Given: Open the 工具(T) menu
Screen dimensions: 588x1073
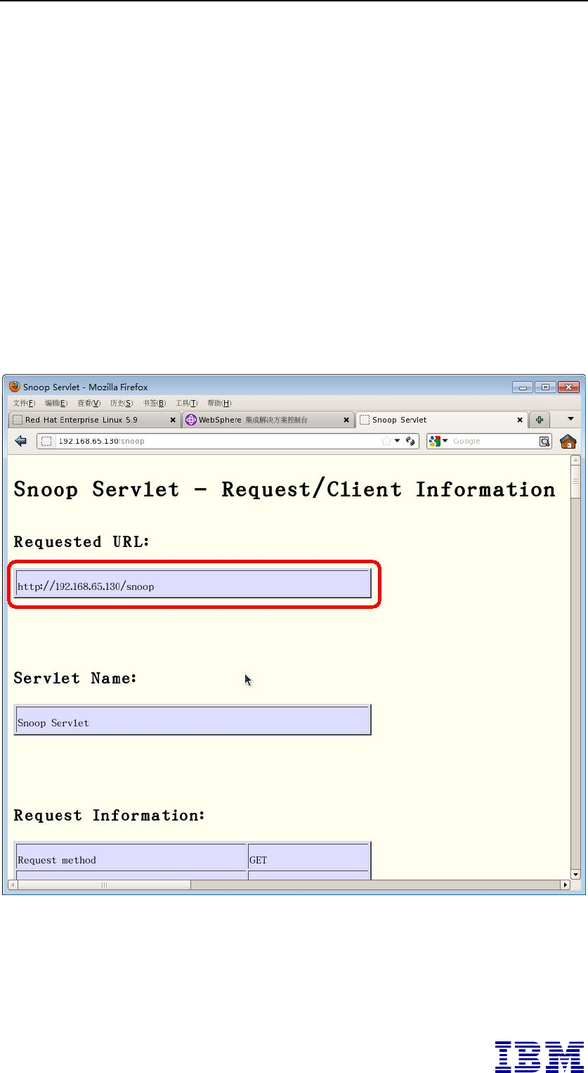Looking at the screenshot, I should click(187, 403).
